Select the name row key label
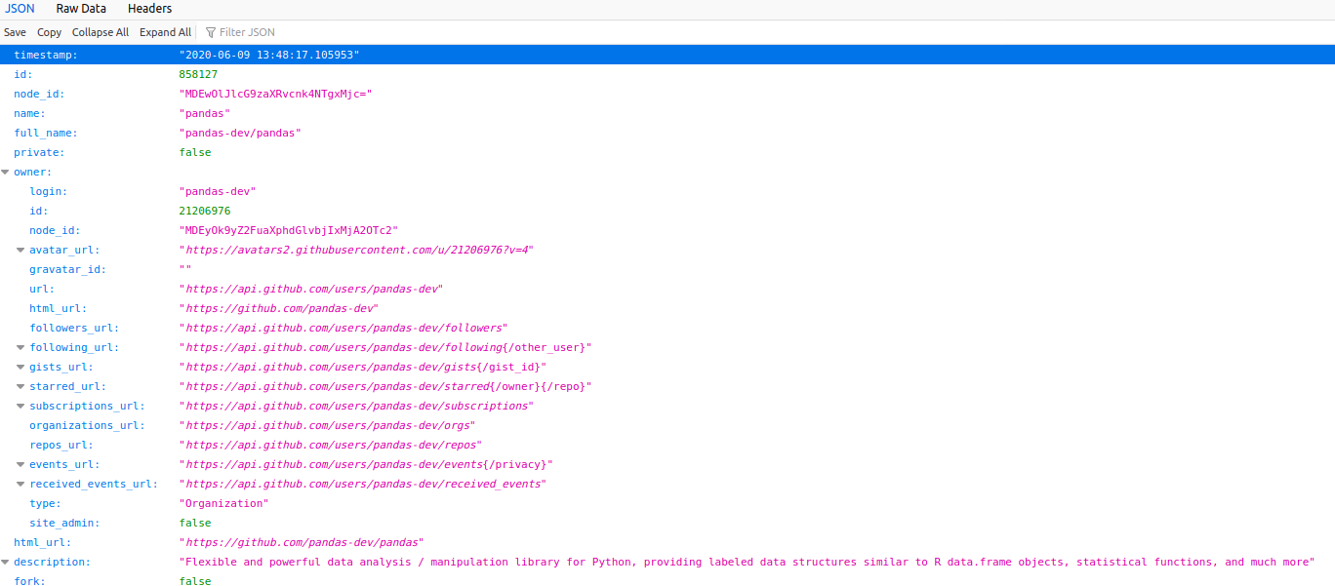 (x=28, y=113)
